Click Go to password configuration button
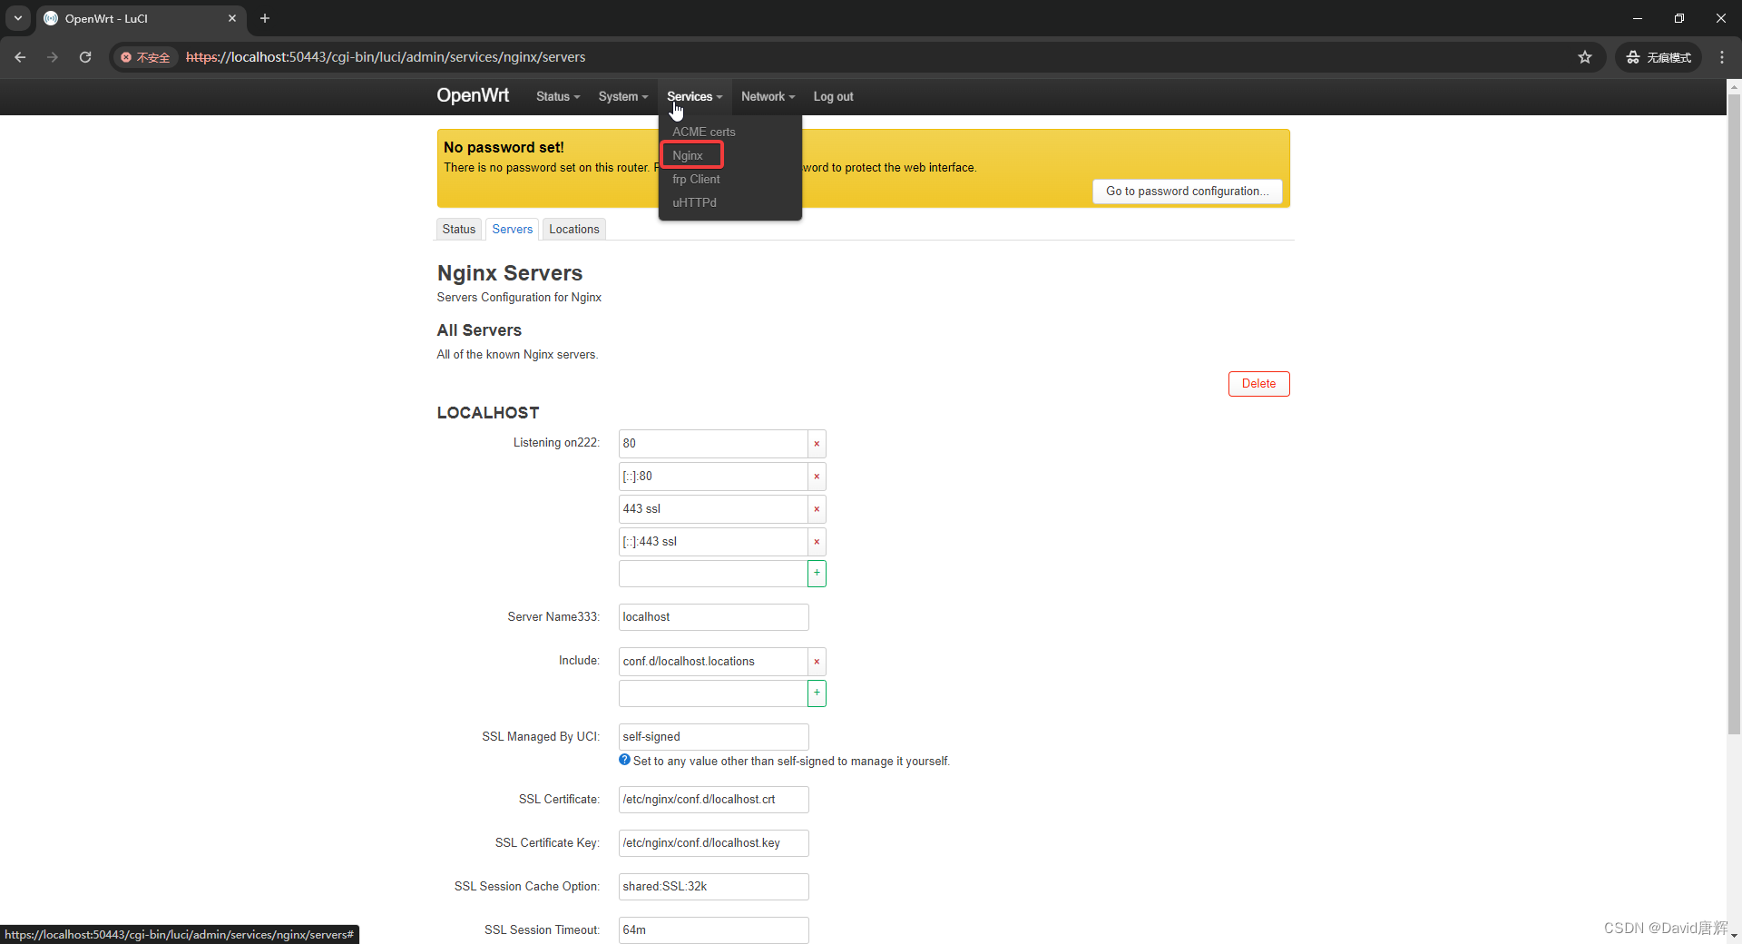Screen dimensions: 1742x944 [1187, 192]
